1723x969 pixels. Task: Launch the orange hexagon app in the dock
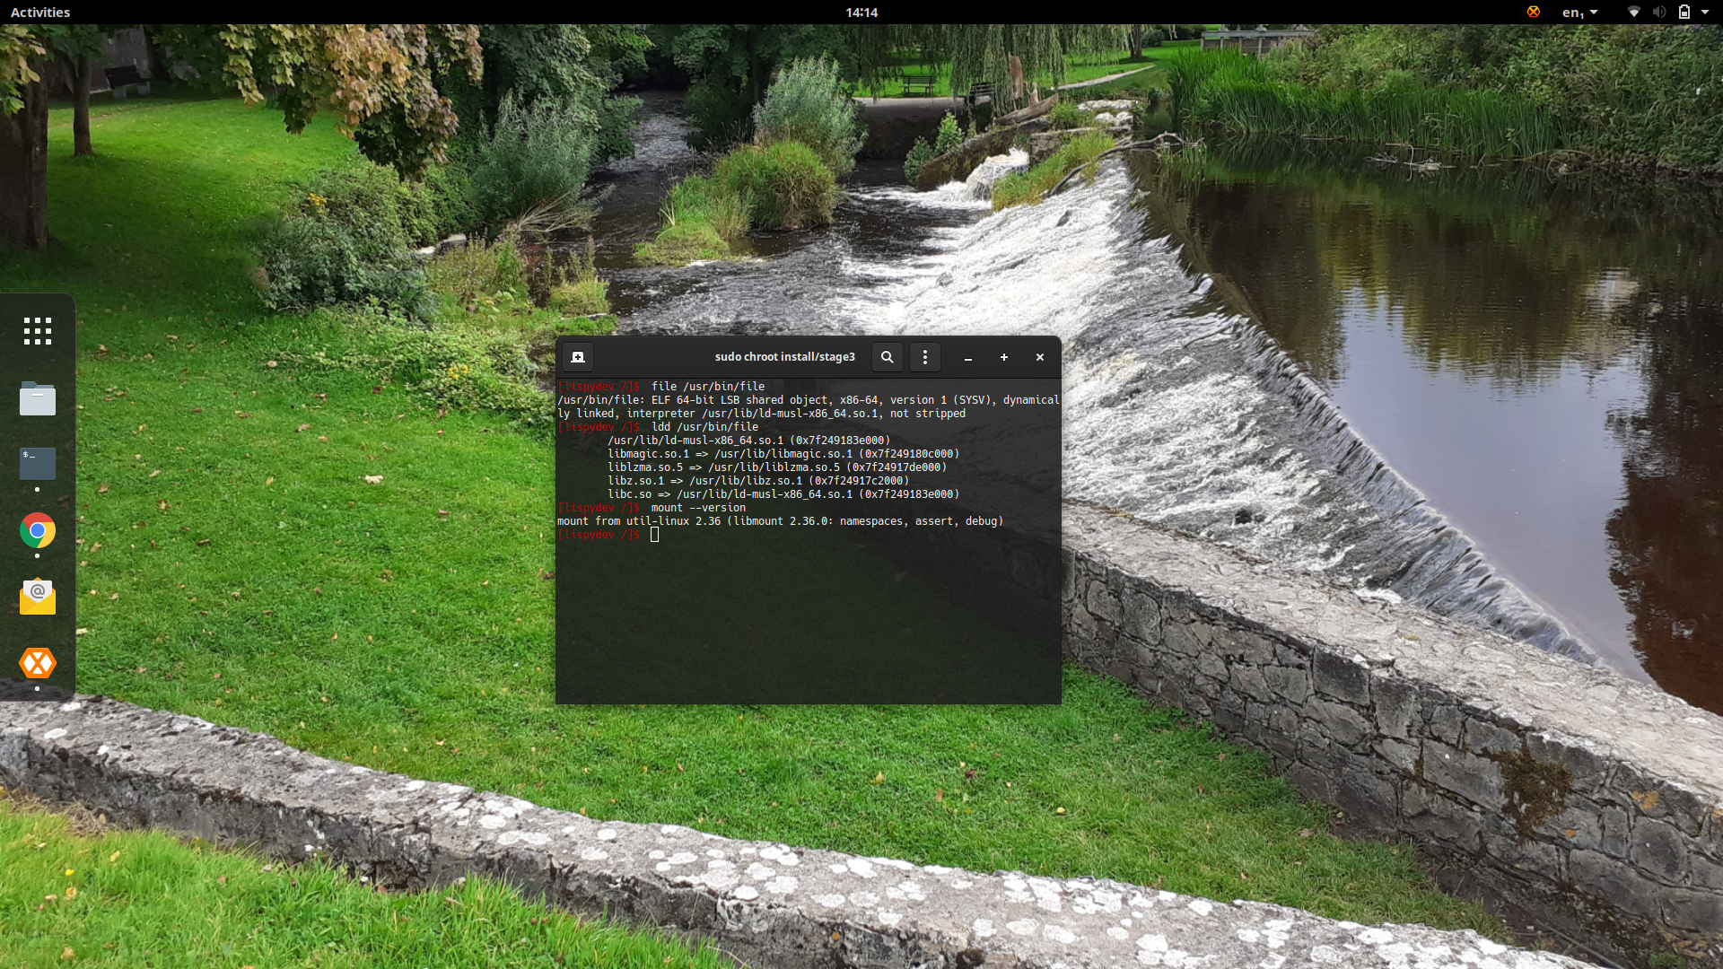37,664
